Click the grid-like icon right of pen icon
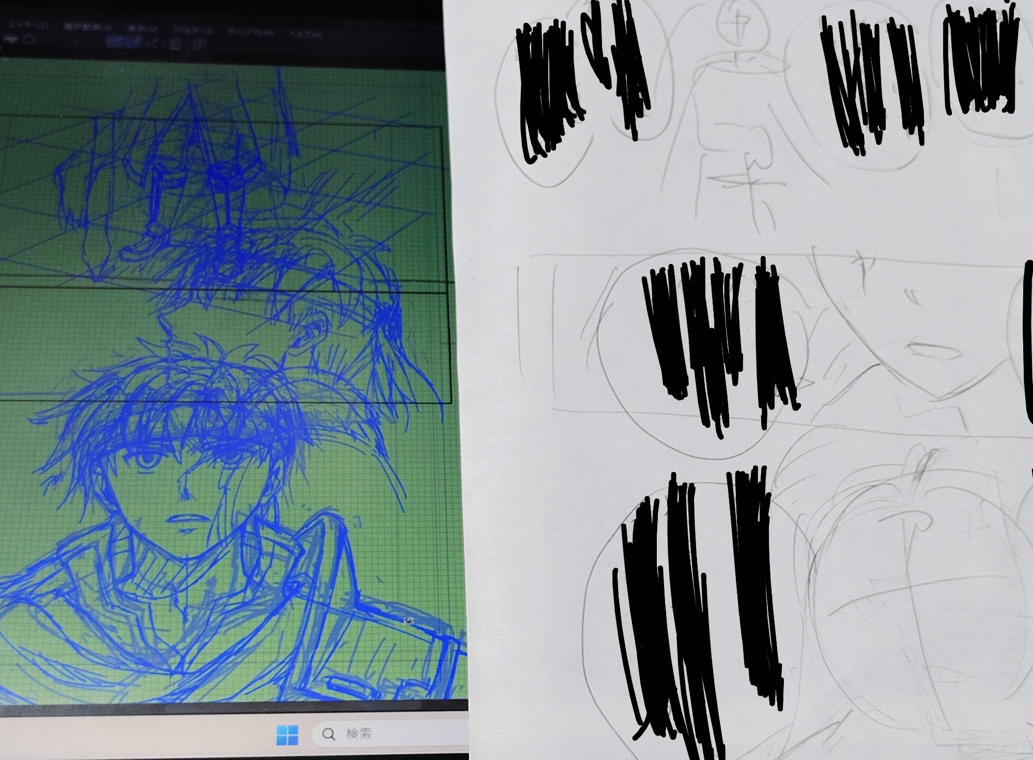This screenshot has height=760, width=1033. coord(176,44)
